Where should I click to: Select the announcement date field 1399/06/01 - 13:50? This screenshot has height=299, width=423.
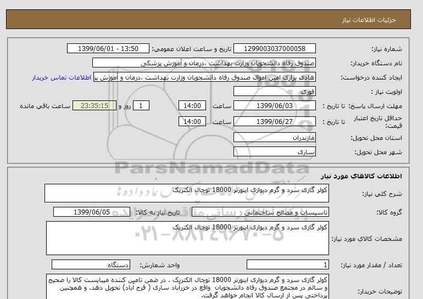[x=108, y=48]
